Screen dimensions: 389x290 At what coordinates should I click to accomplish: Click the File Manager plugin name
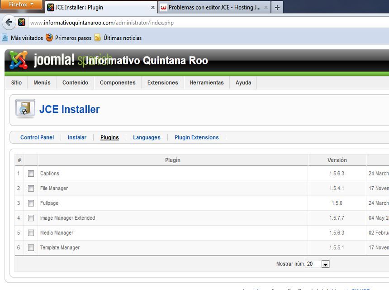(x=54, y=188)
